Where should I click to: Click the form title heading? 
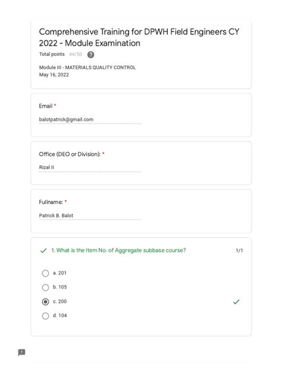(x=139, y=37)
